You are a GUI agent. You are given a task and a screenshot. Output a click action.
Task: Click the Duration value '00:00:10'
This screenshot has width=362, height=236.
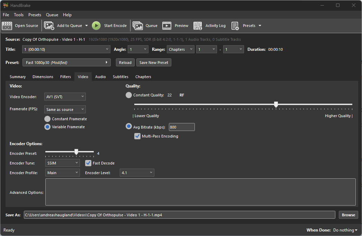pos(275,49)
